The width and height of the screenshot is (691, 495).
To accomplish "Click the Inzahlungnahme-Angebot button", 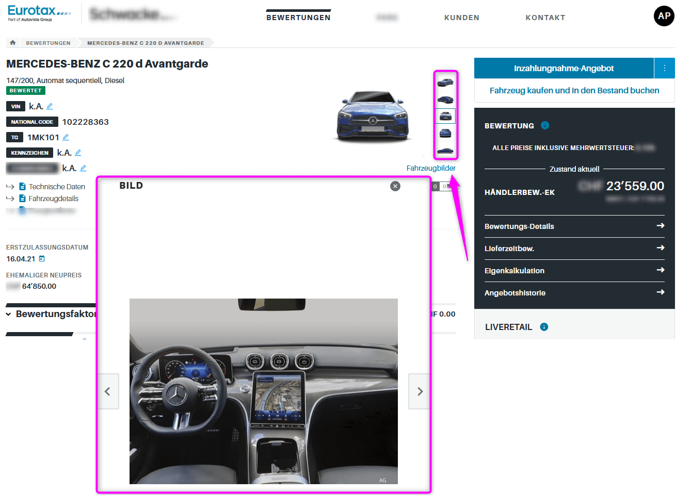I will 564,68.
